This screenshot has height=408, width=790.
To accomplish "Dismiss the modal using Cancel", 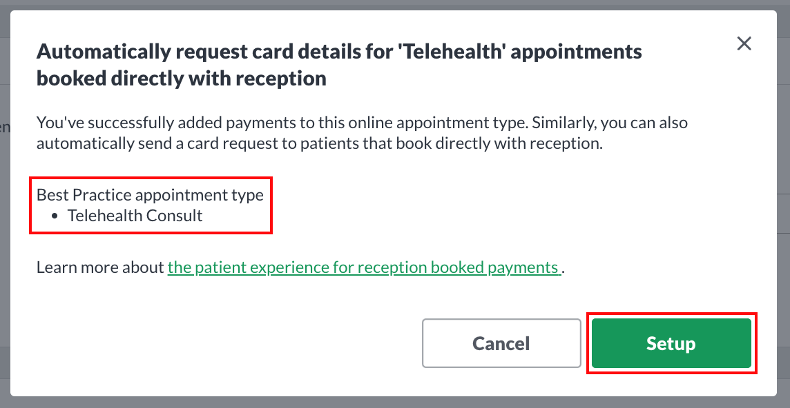I will 501,343.
